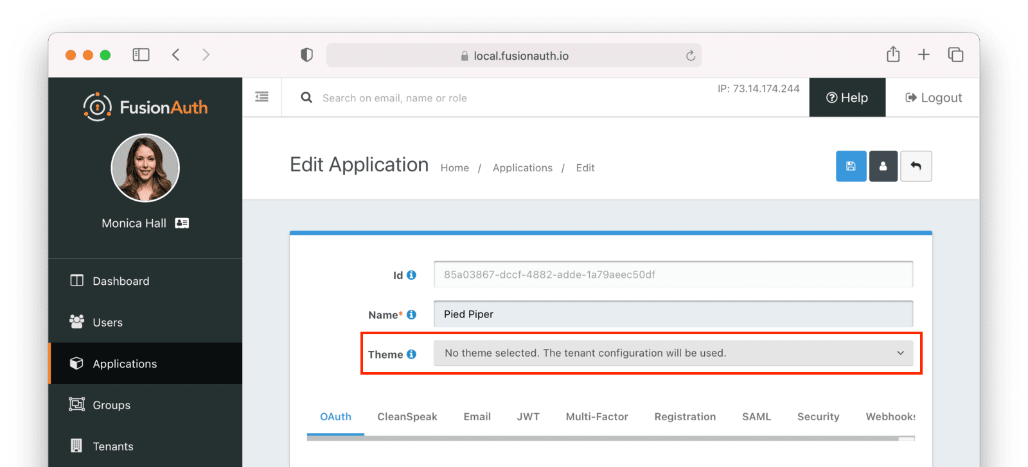The image size is (1028, 467).
Task: Select the Users section in the sidebar
Action: [107, 322]
